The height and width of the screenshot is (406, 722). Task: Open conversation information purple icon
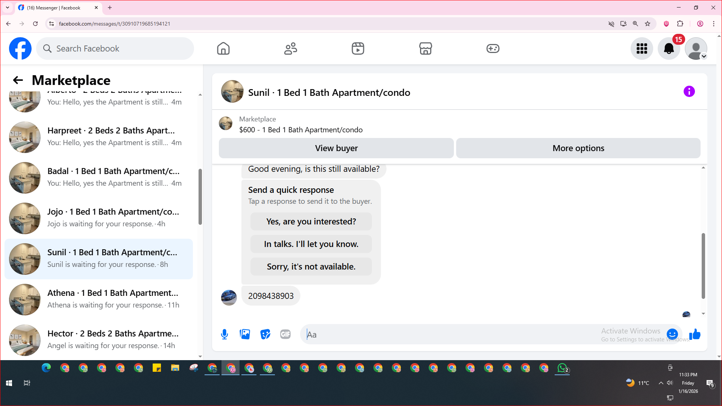689,91
